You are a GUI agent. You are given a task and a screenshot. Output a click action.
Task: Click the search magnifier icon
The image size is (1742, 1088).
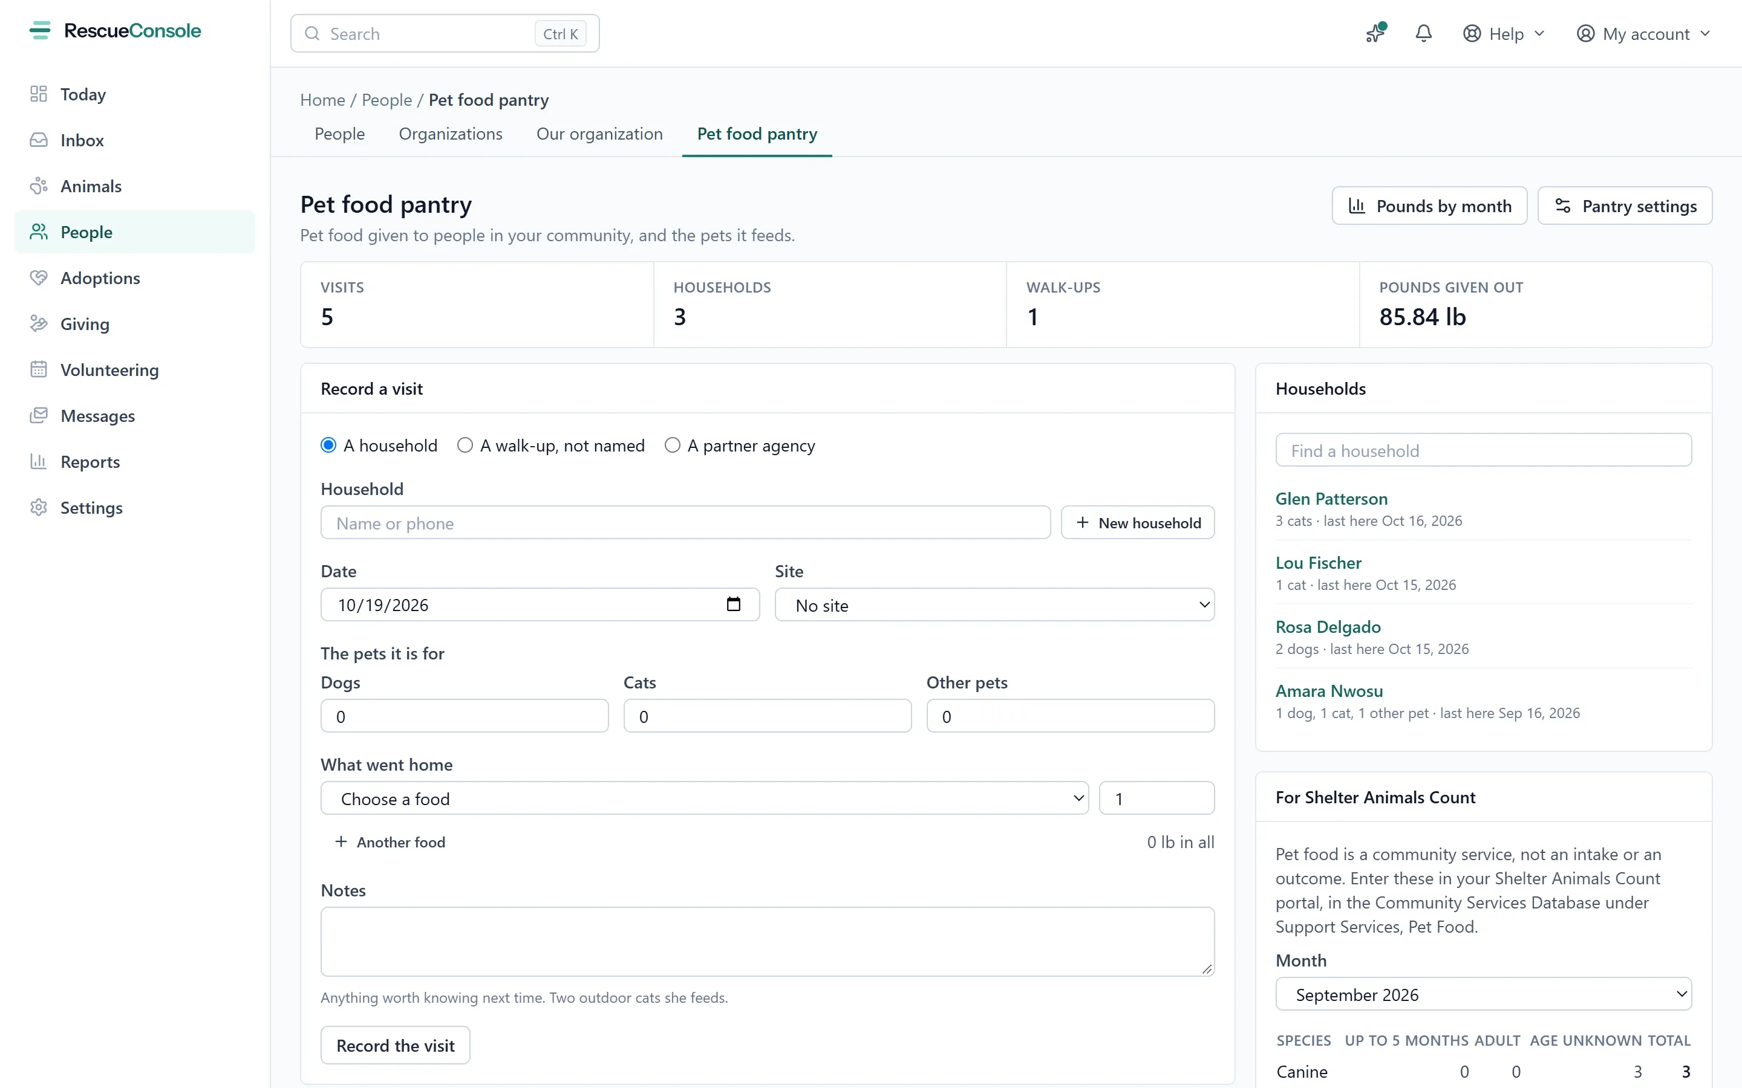(x=312, y=34)
